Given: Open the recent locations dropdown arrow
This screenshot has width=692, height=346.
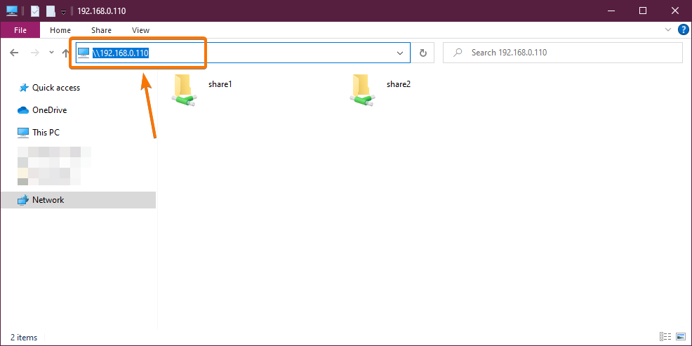Looking at the screenshot, I should [51, 53].
